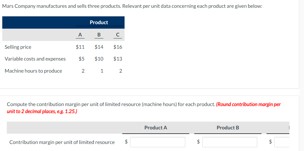Screen dimensions: 304x151
Task: Click the Product A contribution margin input field
Action: pyautogui.click(x=158, y=142)
